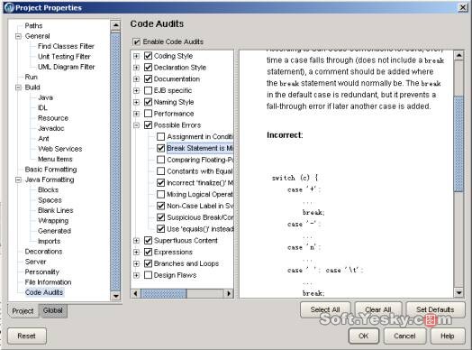Toggle the Enable Code Audits checkbox
Screen dimensions: 472x350
136,41
